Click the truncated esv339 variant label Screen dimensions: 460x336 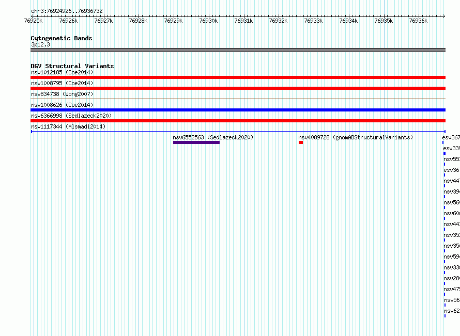click(452, 148)
